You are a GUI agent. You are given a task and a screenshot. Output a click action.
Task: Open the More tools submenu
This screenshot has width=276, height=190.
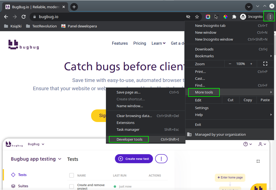pos(230,92)
